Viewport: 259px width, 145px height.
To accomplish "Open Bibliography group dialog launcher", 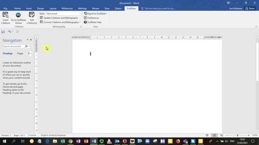I will click(81, 26).
